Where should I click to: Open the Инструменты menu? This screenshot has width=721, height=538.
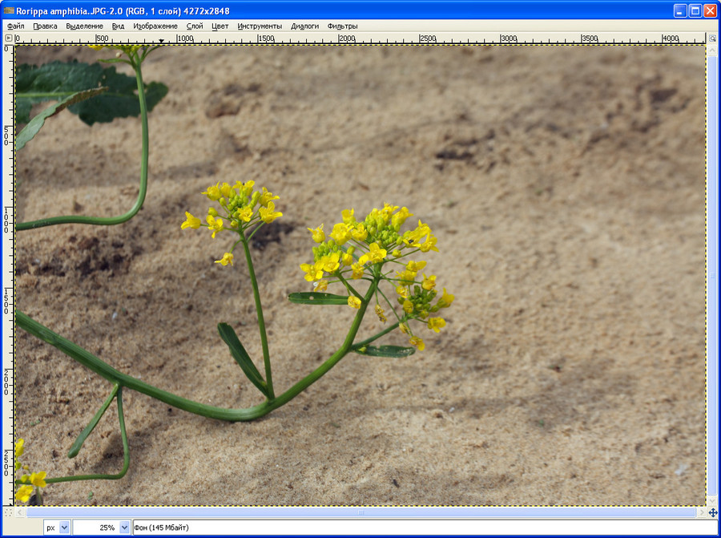pyautogui.click(x=260, y=26)
